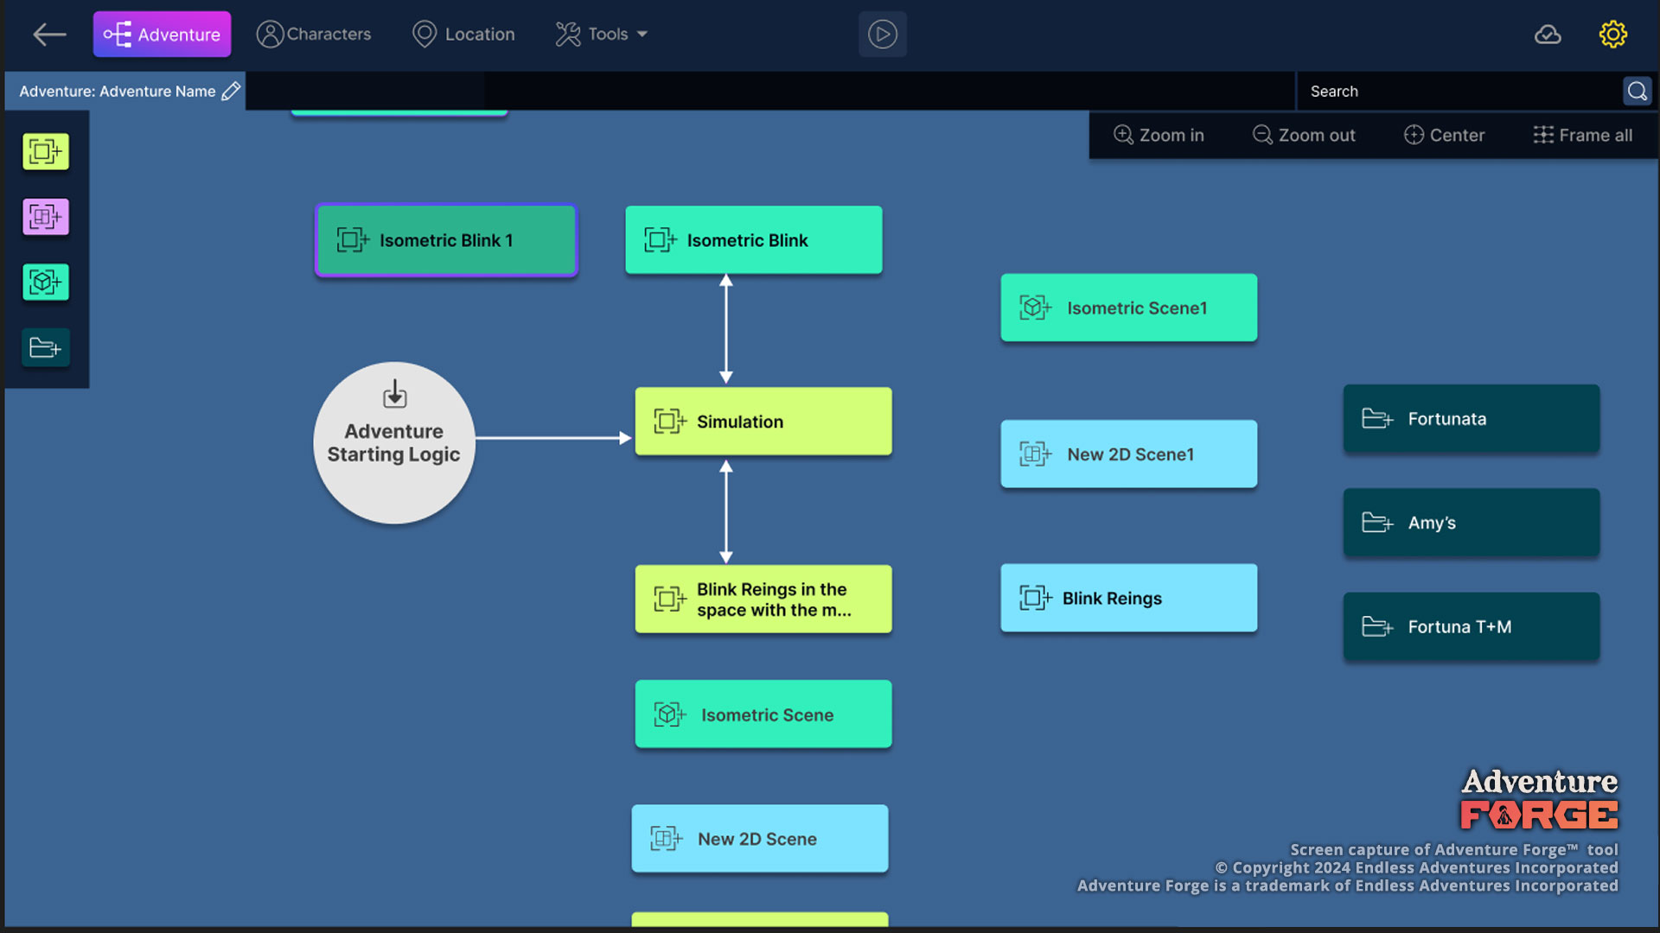Select the New 2D Scene node
This screenshot has height=933, width=1660.
pos(760,839)
